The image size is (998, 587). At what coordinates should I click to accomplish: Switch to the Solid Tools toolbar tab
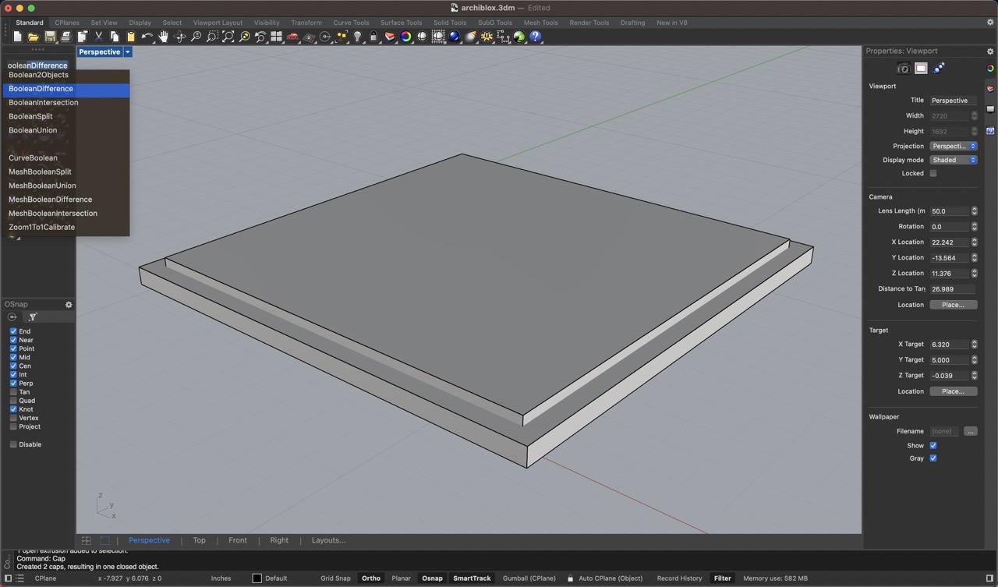(450, 23)
